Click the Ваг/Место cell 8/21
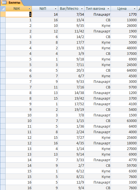 coord(71,177)
